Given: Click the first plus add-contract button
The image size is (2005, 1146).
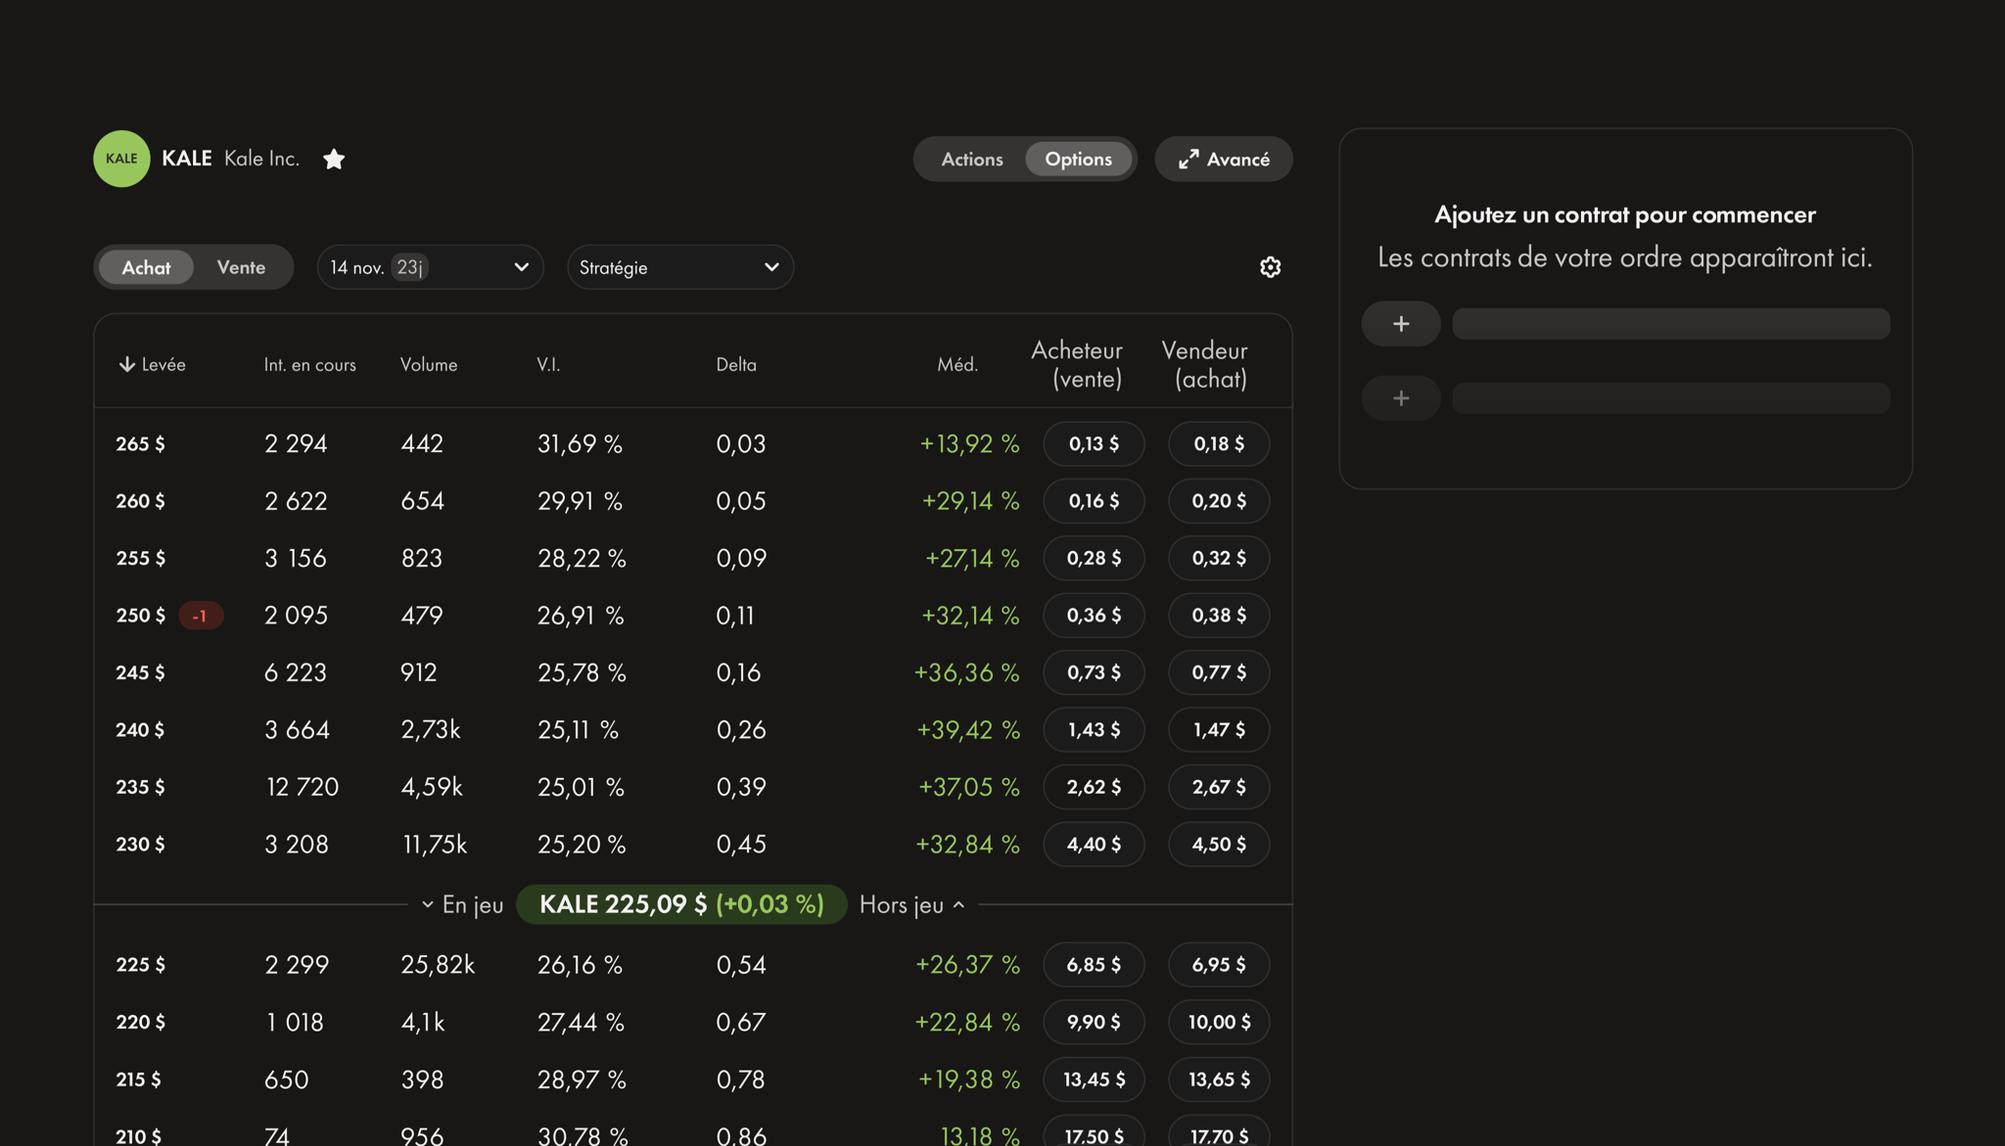Looking at the screenshot, I should [x=1400, y=324].
